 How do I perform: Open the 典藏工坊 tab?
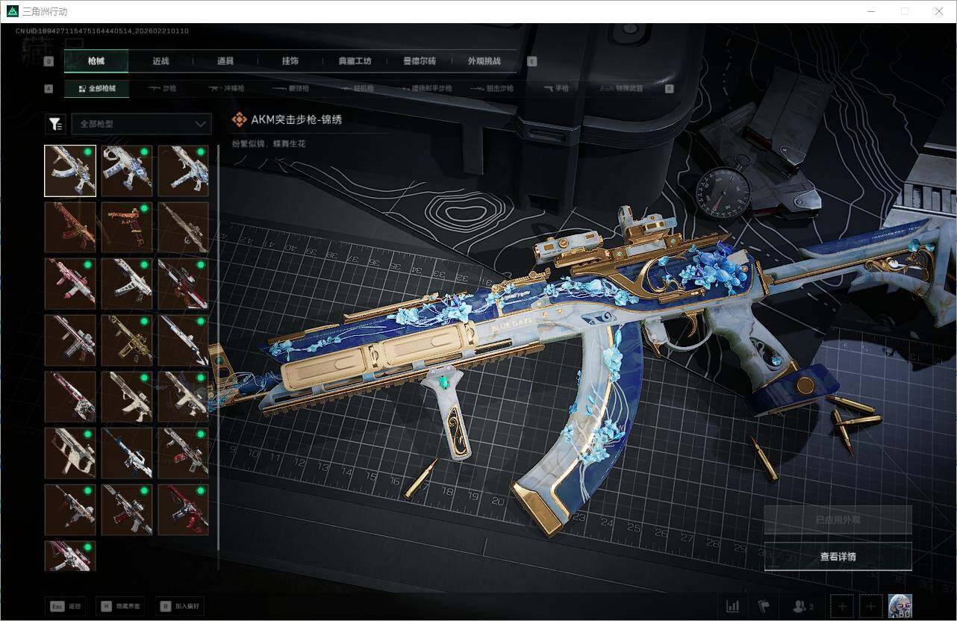[x=354, y=61]
